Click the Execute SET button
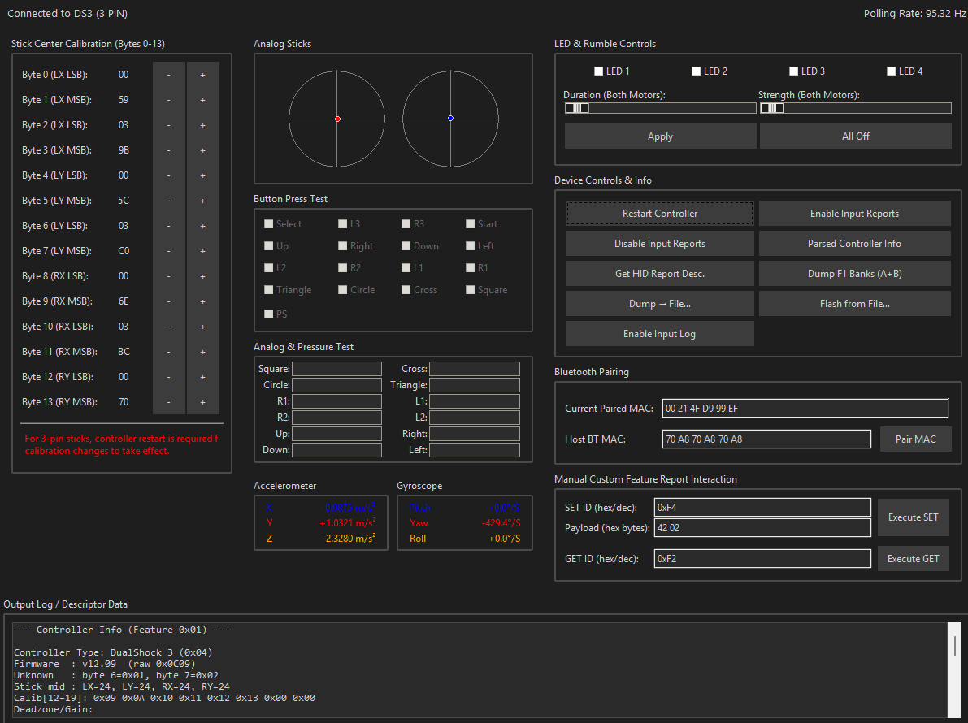 click(x=913, y=517)
